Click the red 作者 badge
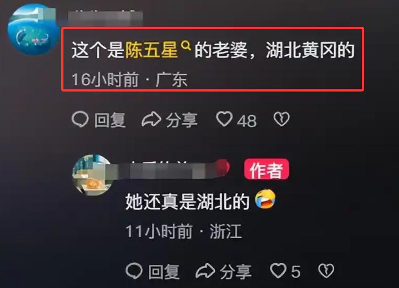The image size is (399, 288). 266,169
